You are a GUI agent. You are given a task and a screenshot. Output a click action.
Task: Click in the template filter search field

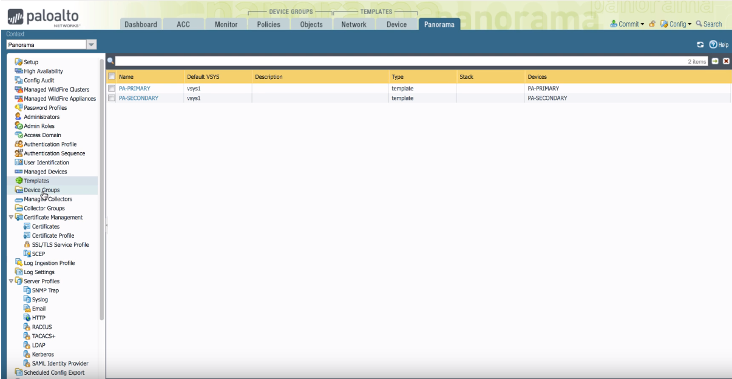tap(395, 61)
